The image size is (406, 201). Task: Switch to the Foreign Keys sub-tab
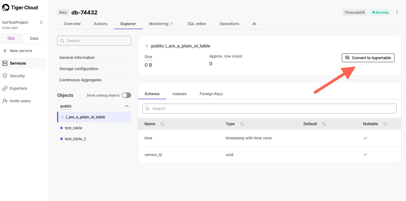coord(211,94)
